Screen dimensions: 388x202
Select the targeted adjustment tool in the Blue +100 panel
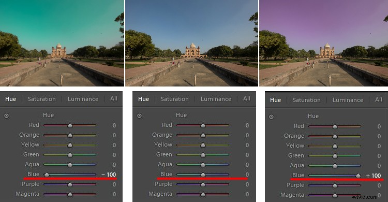[x=271, y=117]
